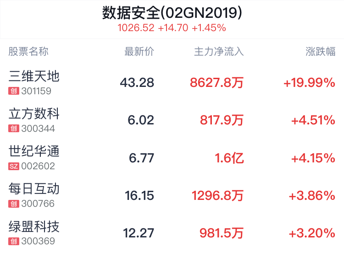Click the SZ badge next to 002602
Image resolution: width=344 pixels, height=258 pixels.
(x=14, y=166)
